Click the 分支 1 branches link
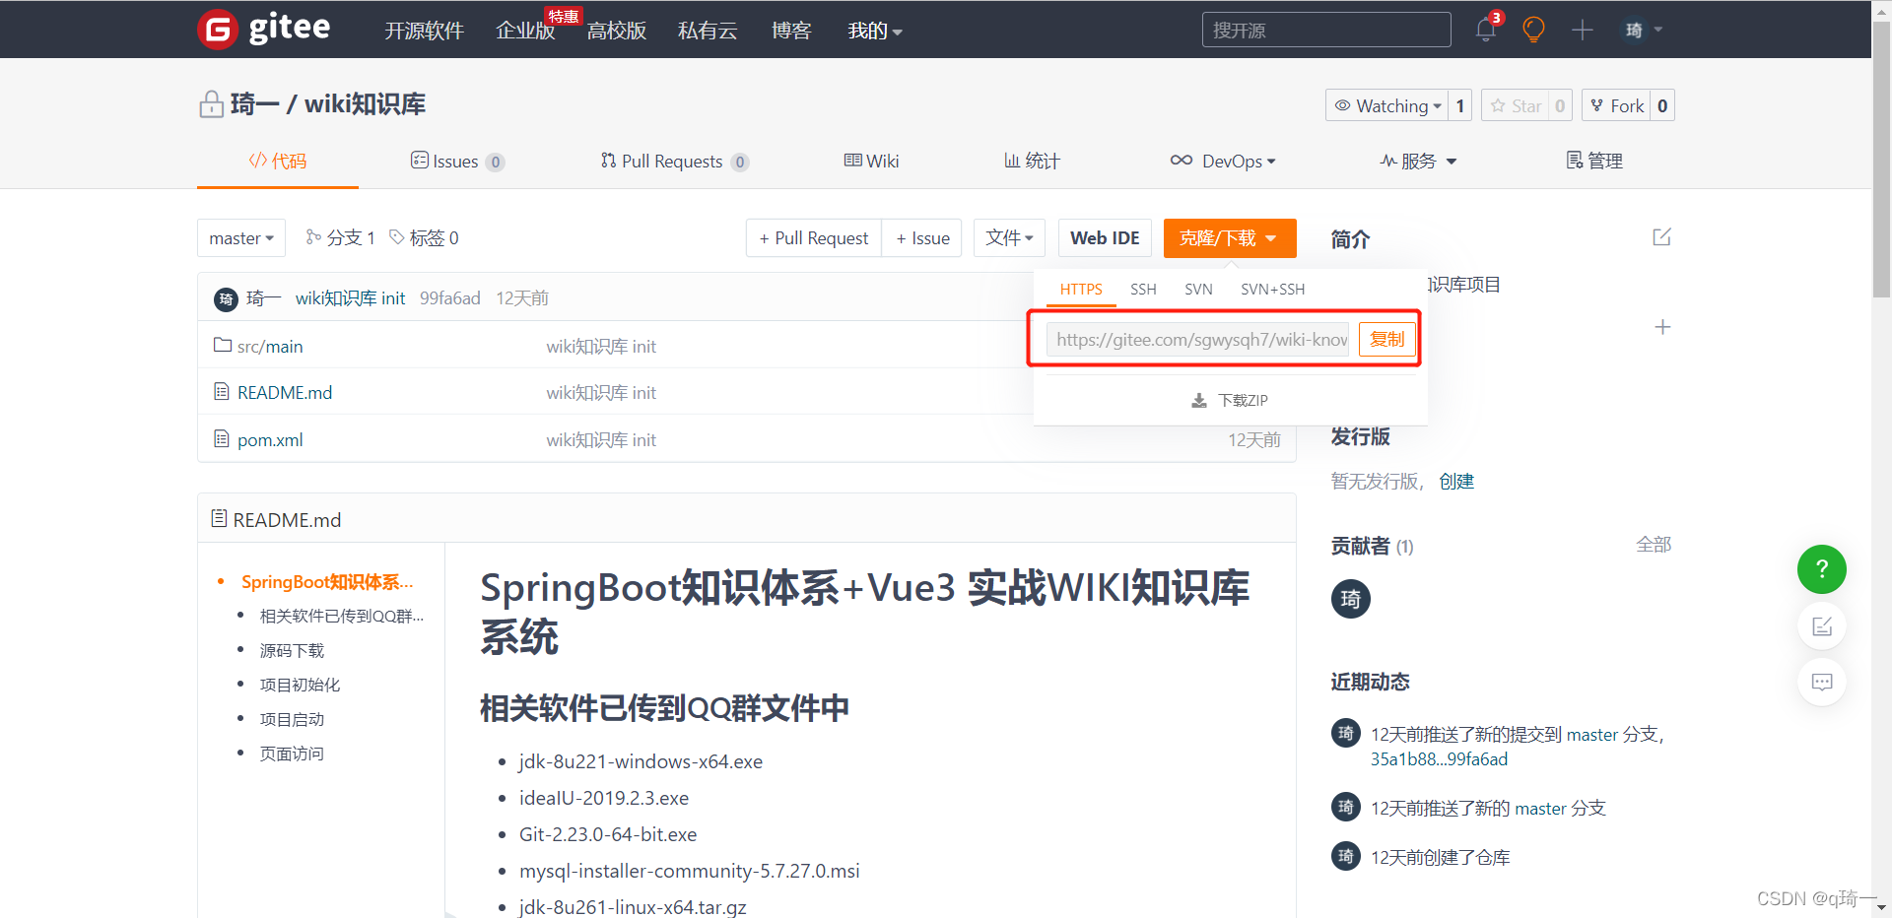1892x918 pixels. click(341, 237)
